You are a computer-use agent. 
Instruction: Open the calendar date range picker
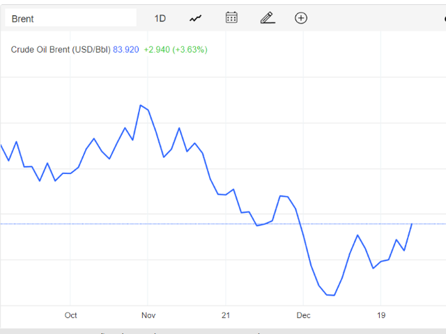pyautogui.click(x=231, y=17)
